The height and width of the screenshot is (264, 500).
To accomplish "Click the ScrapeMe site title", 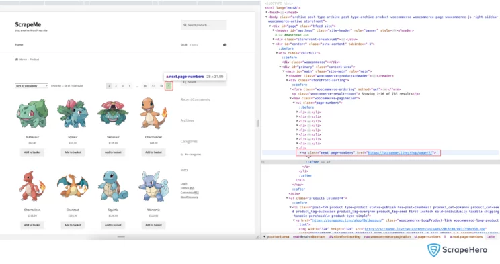I will [28, 24].
